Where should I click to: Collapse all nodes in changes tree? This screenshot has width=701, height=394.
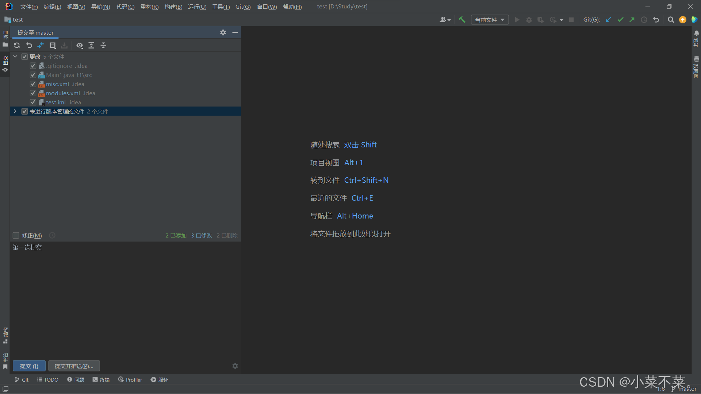[x=103, y=46]
